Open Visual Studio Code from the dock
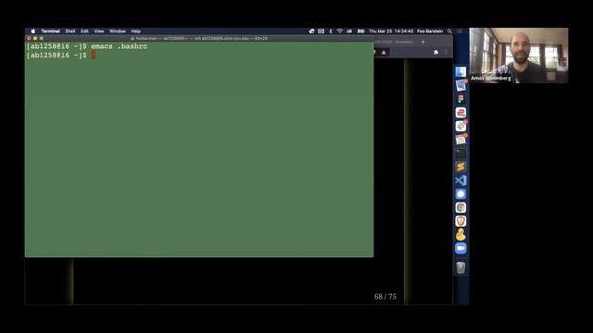 coord(461,180)
